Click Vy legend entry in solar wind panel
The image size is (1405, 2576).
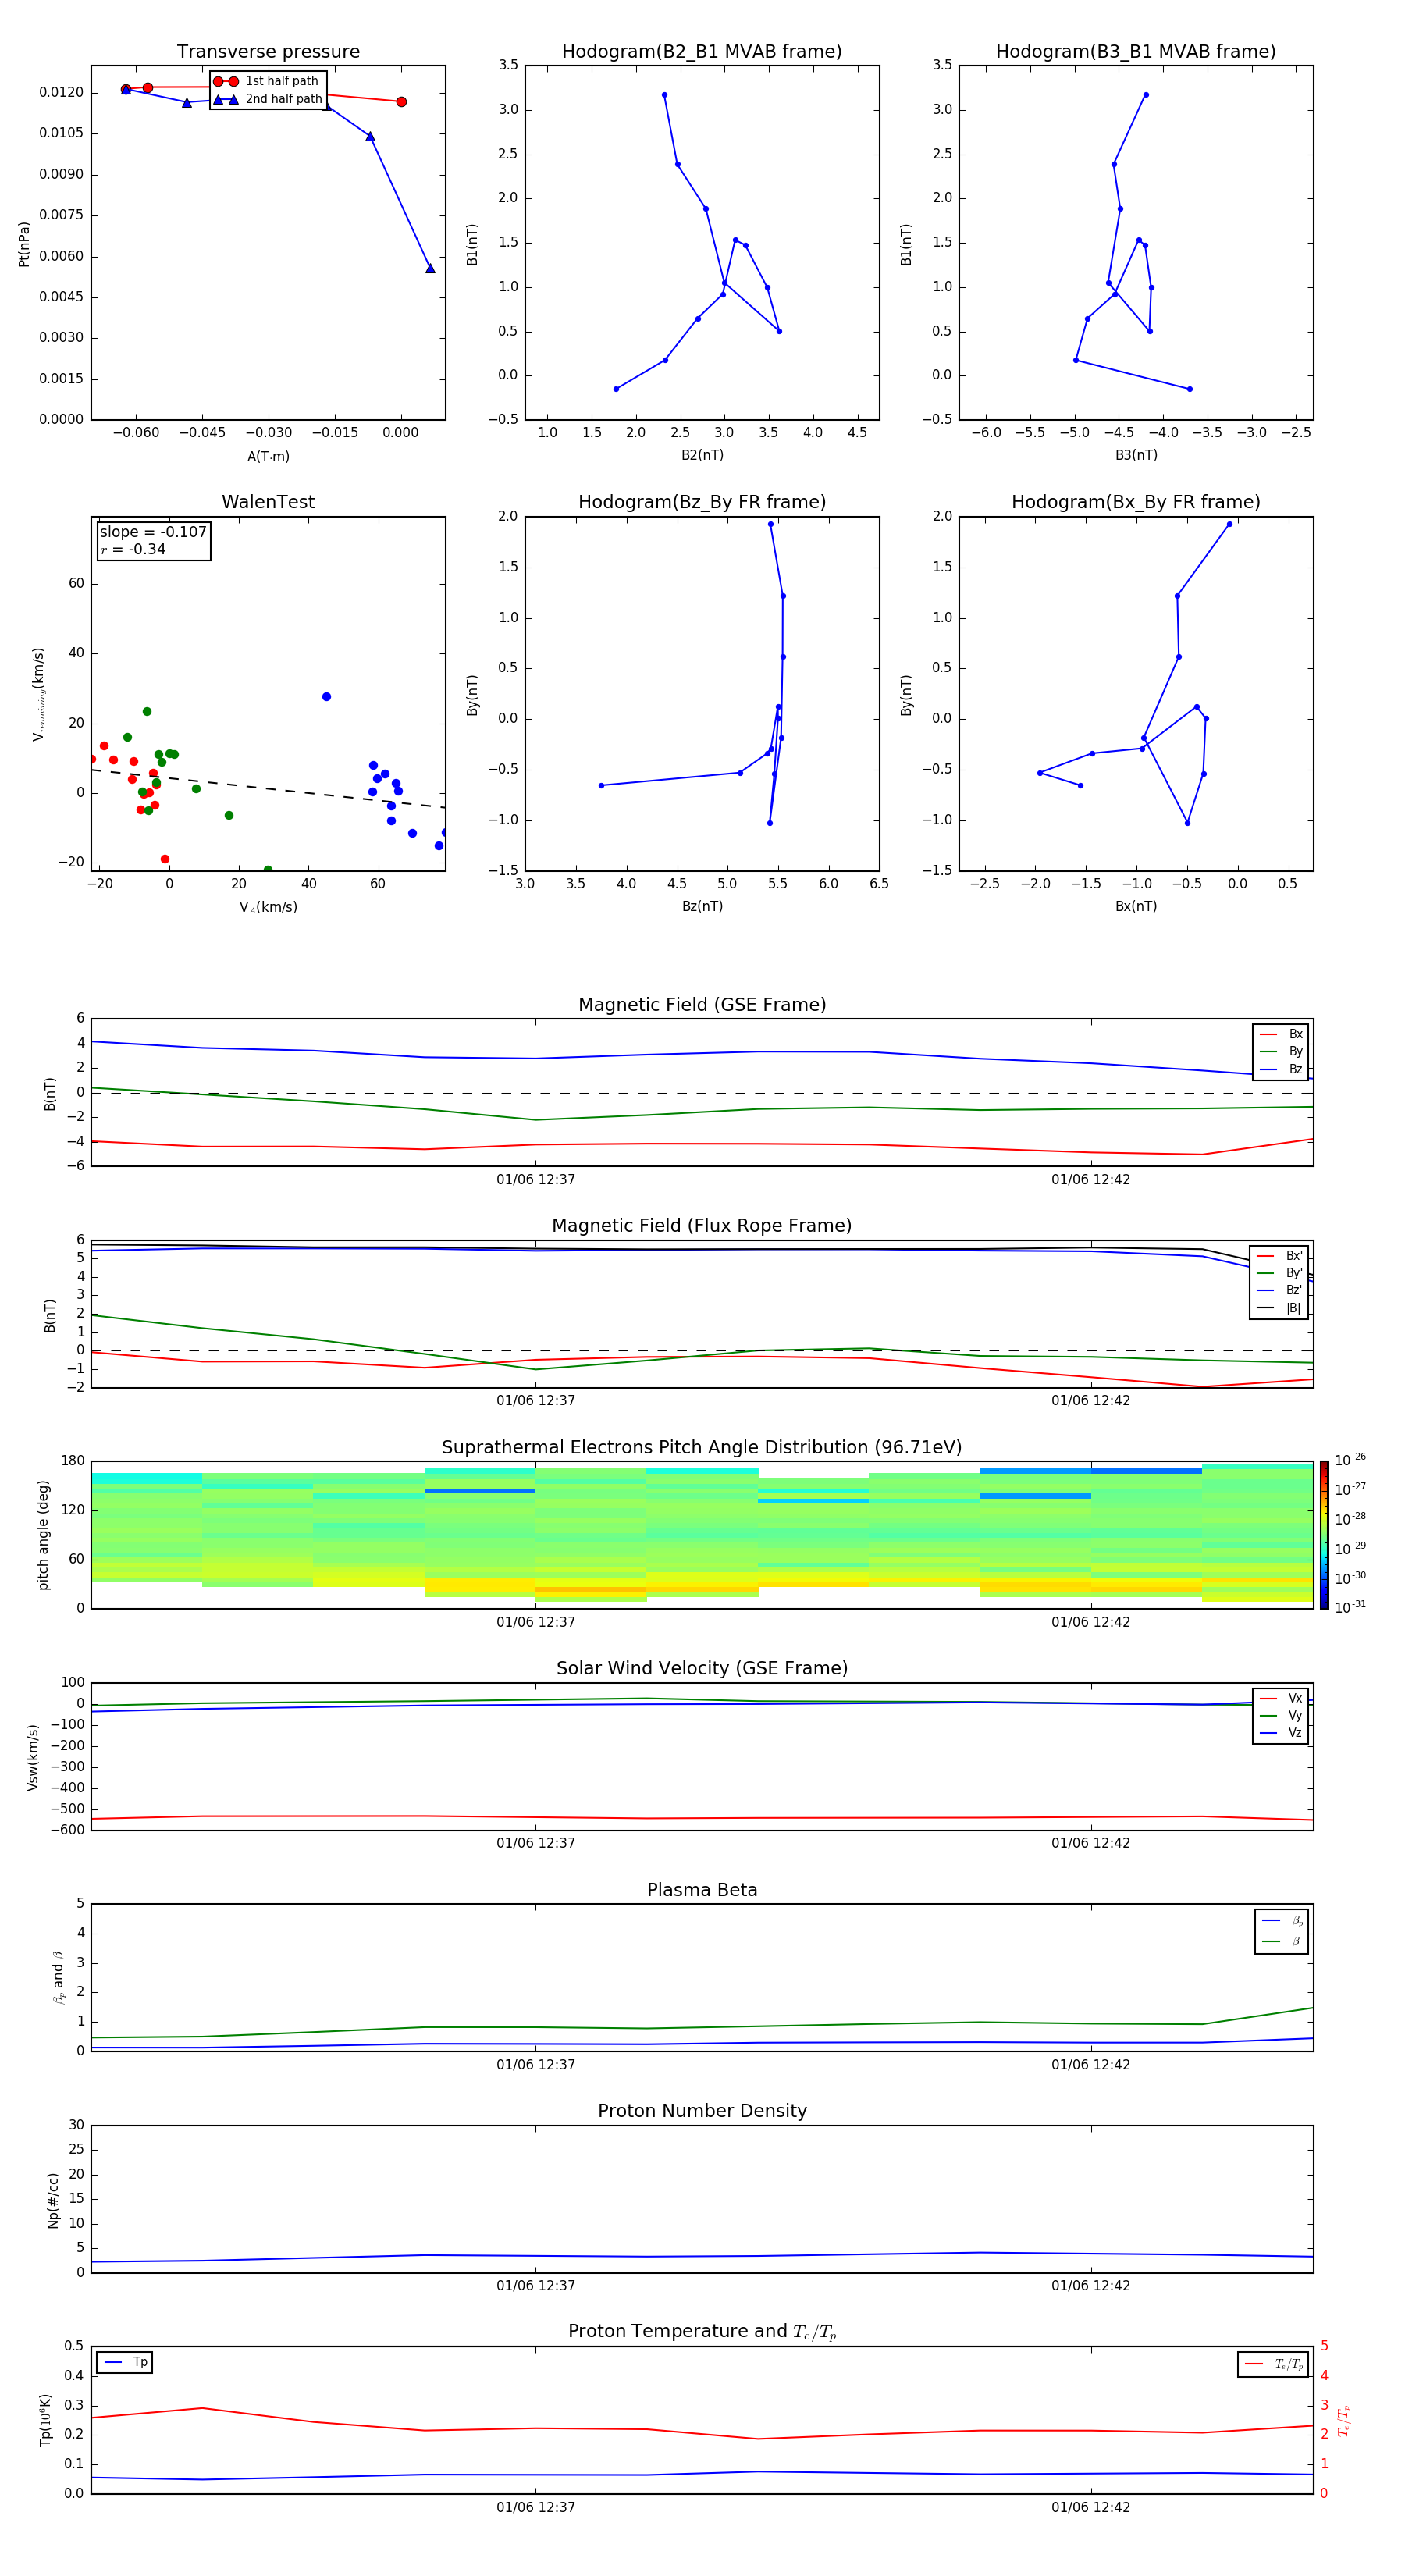coord(1281,1715)
